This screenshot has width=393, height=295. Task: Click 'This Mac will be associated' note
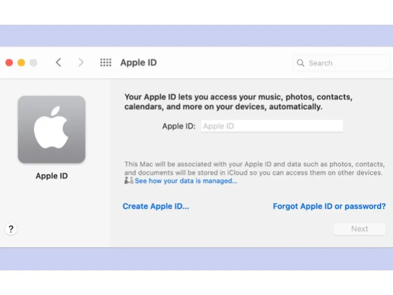[x=254, y=168]
